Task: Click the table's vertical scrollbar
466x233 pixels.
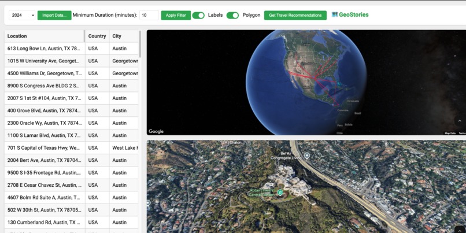Action: pos(140,44)
